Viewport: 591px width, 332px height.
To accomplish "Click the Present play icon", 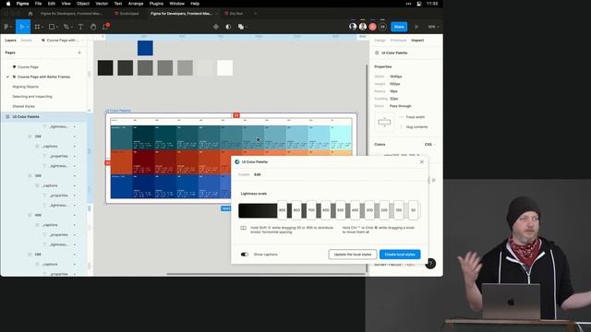I will (416, 27).
